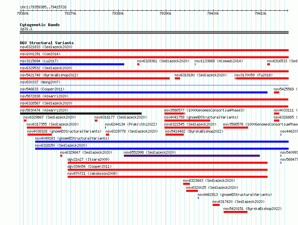Click the nsv4049183 (gnomADStructuralVariants) label

(x=72, y=138)
